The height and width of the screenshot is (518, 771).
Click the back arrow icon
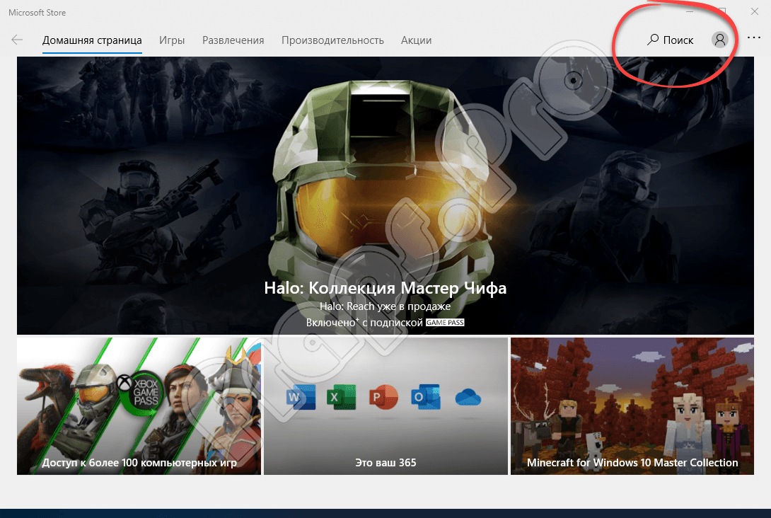[17, 40]
